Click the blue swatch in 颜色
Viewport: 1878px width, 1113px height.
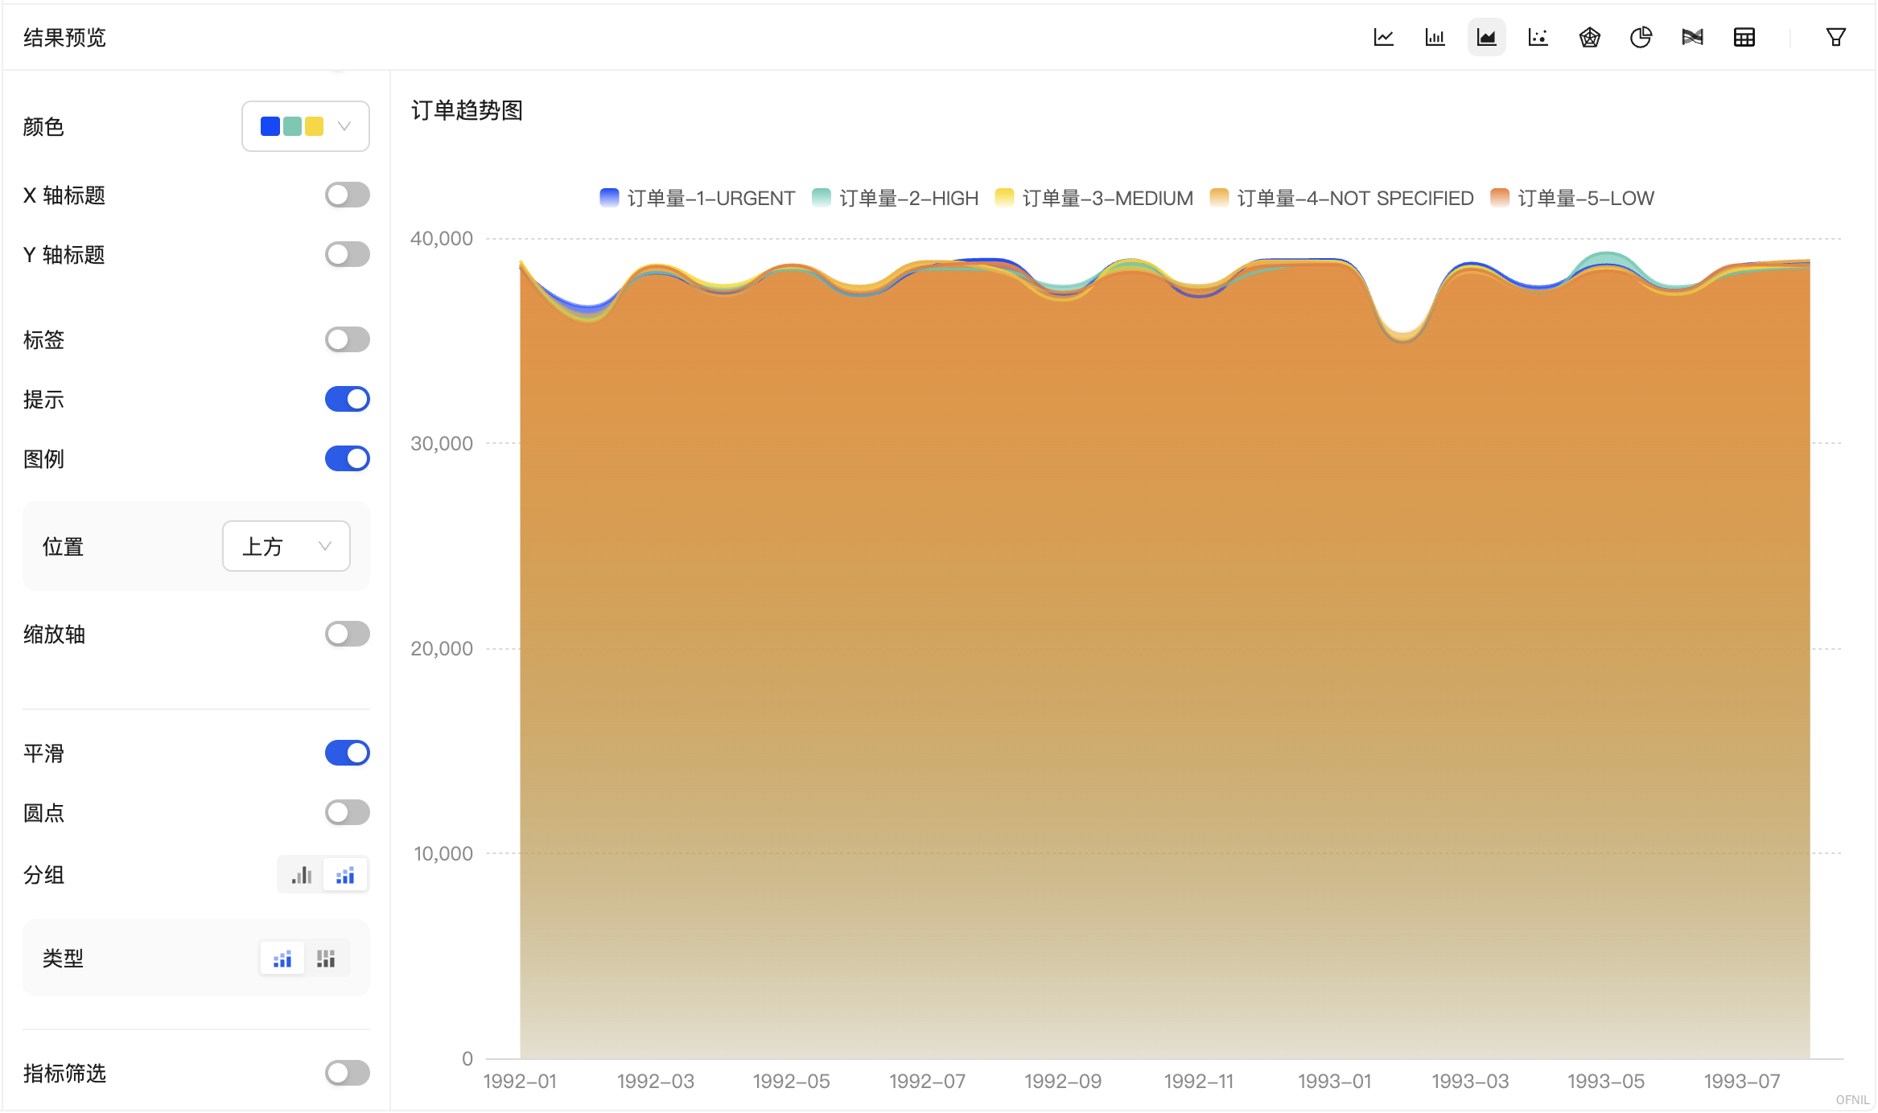(270, 126)
